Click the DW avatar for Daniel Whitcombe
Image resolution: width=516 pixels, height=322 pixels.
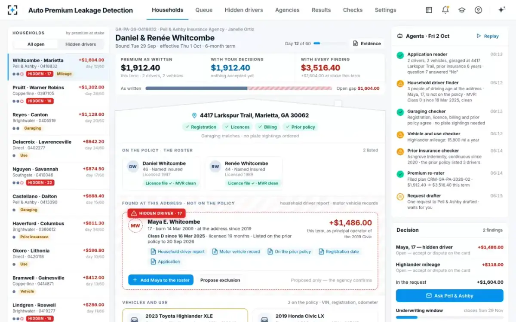click(x=133, y=167)
